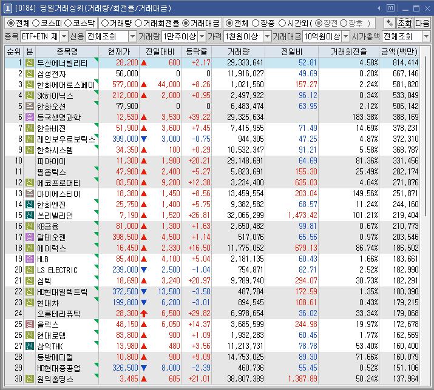
Task: Click the 주 badge icon for 한화오션
Action: 30,107
